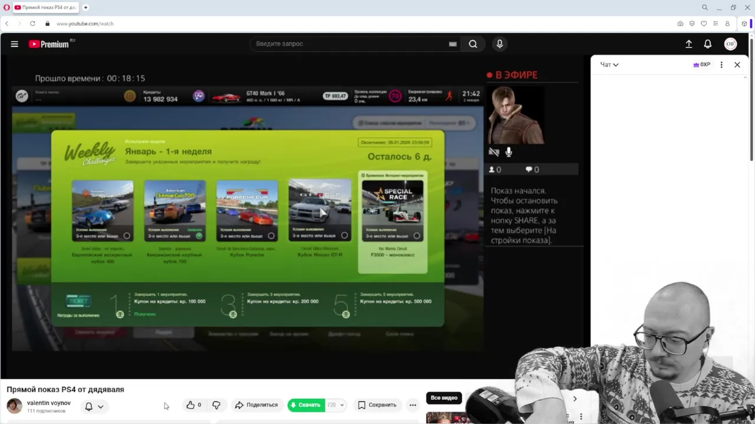Click the Porsche Cup race card
Screen dimensions: 755x424
[x=247, y=211]
